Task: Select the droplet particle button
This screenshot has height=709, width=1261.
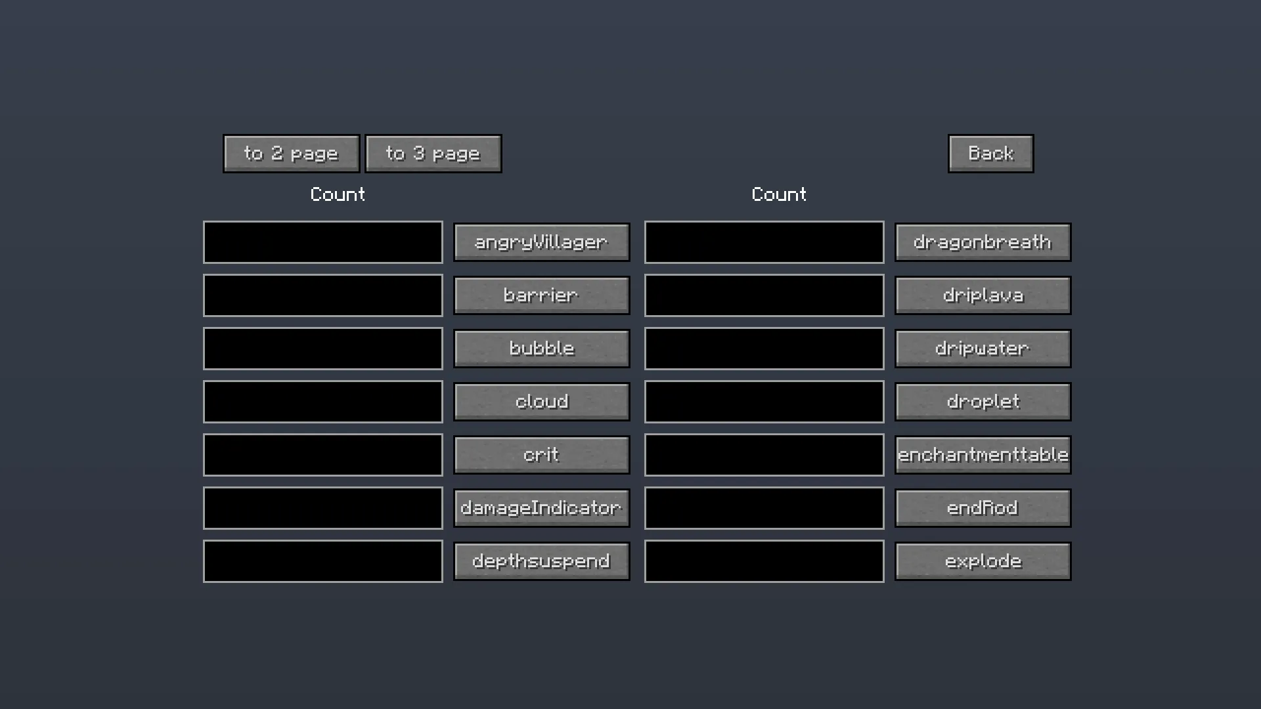Action: pos(982,401)
